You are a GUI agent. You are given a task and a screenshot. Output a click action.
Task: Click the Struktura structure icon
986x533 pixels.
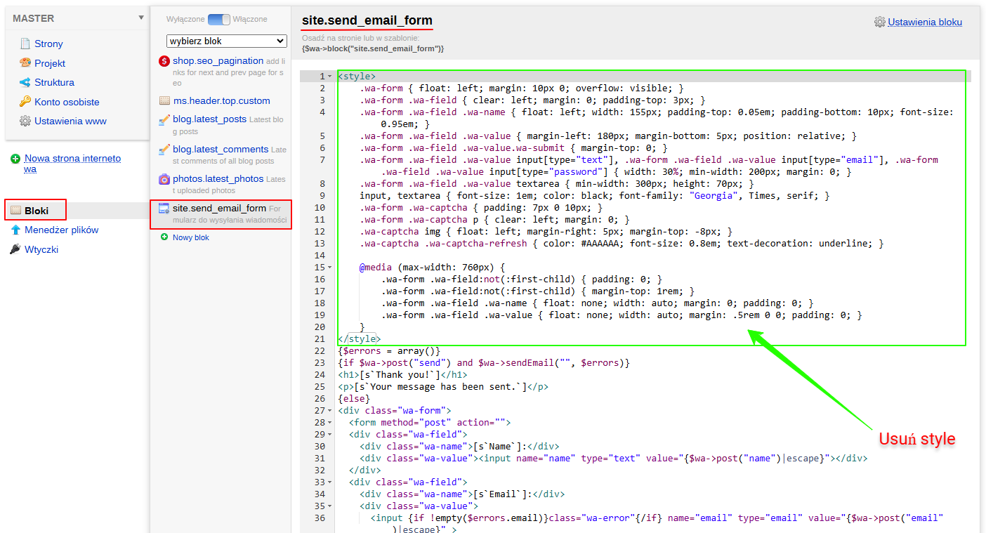coord(25,82)
